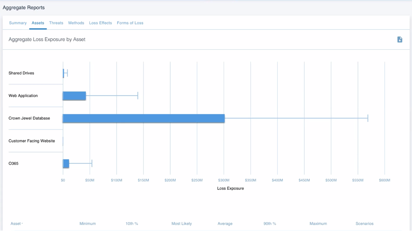412x231 pixels.
Task: Click the 'Shared Drives' chart label
Action: coord(21,73)
